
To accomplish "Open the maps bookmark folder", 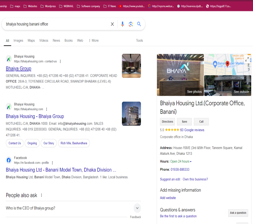I will click(x=15, y=6).
